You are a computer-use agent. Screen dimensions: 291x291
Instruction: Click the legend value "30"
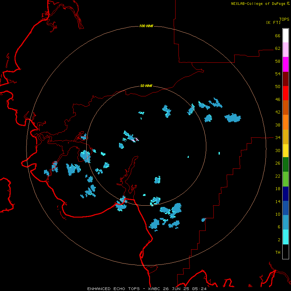[x=278, y=150]
